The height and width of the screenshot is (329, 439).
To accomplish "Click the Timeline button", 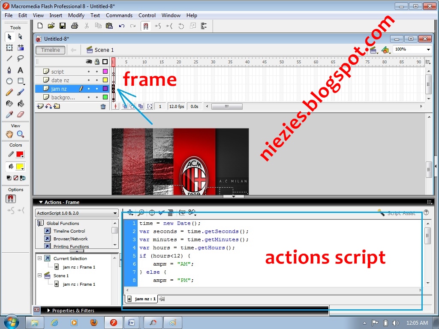I will click(x=51, y=50).
